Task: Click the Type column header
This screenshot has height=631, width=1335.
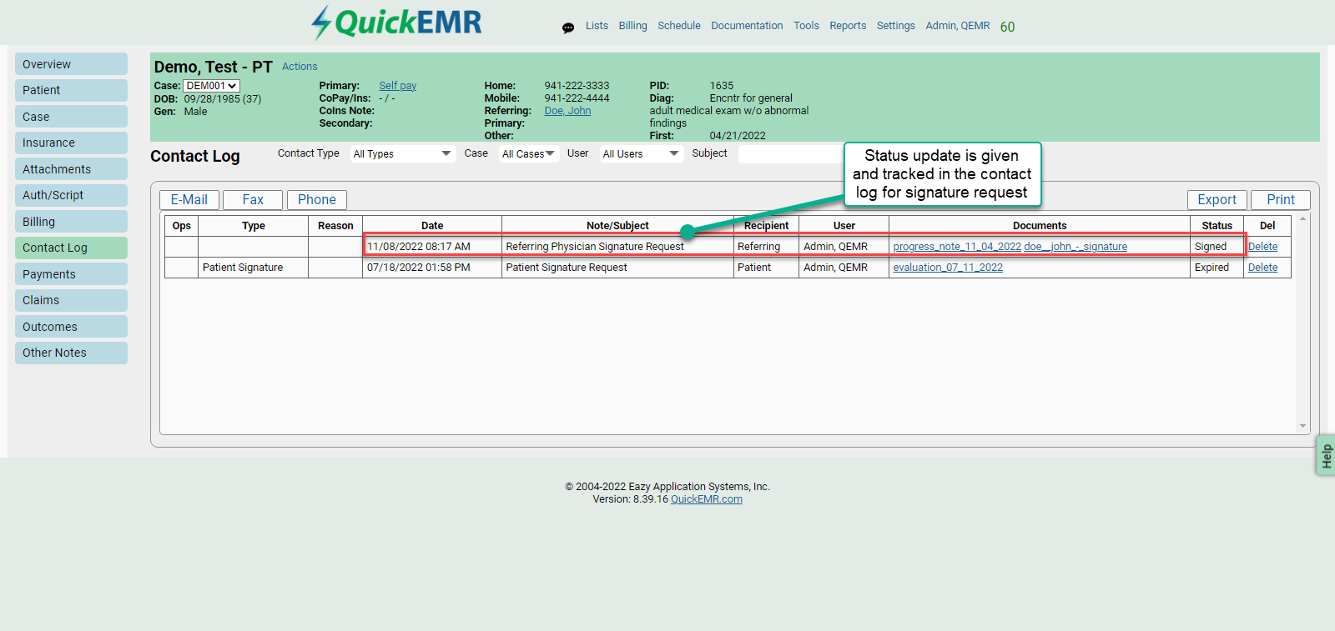Action: pyautogui.click(x=254, y=226)
